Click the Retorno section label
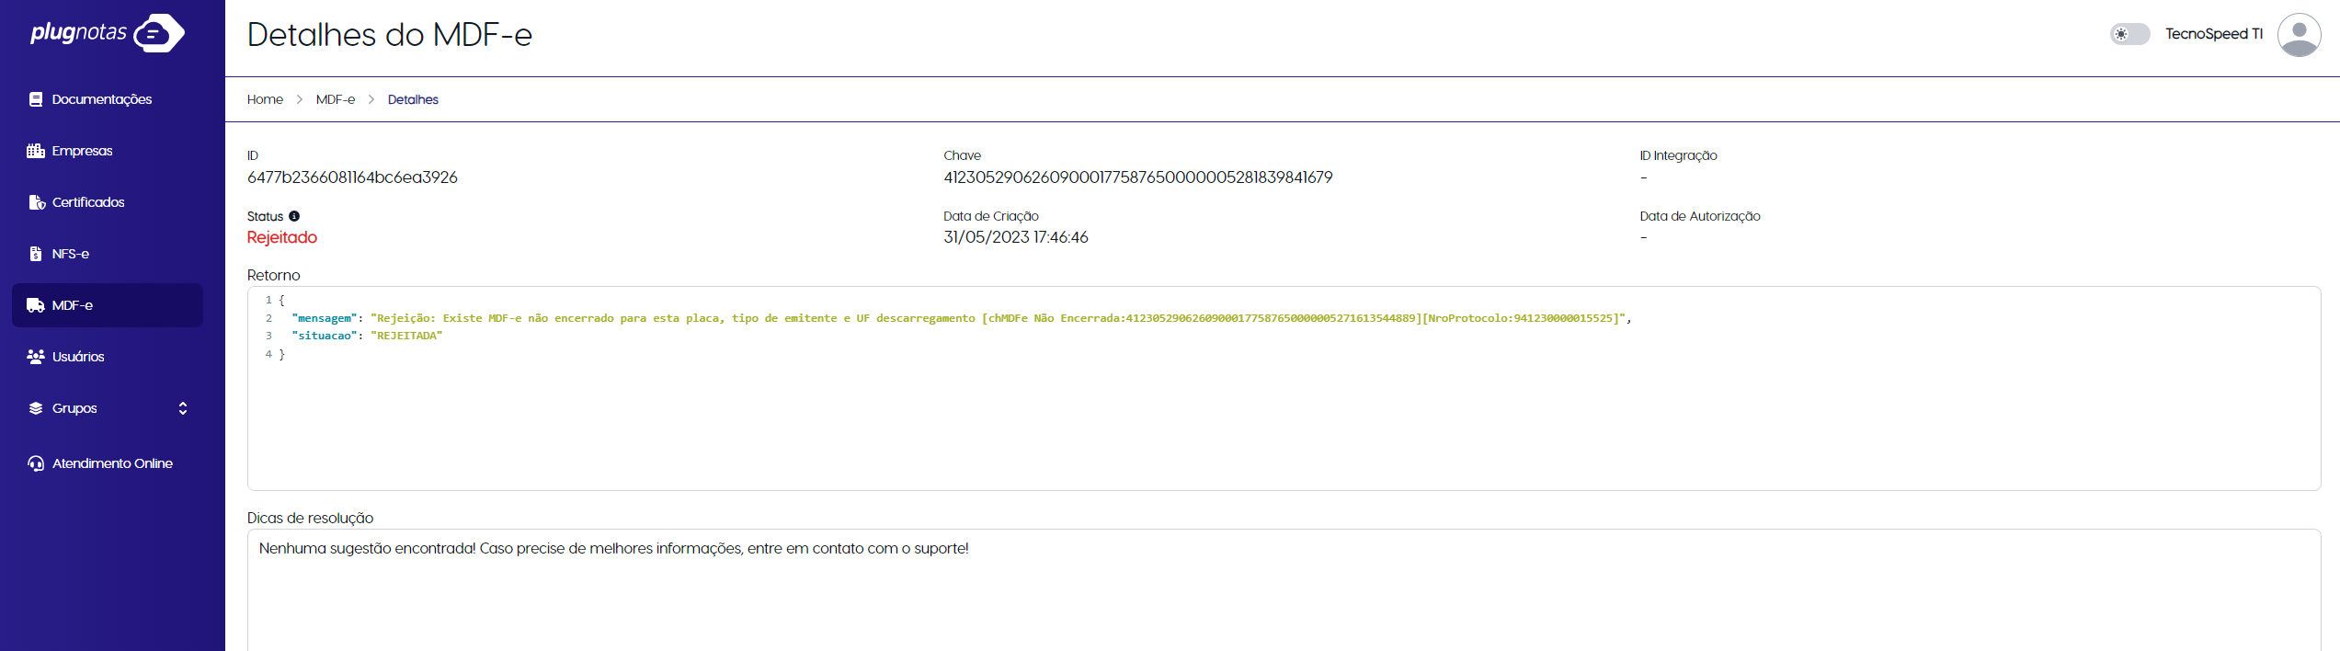The width and height of the screenshot is (2340, 651). 274,275
